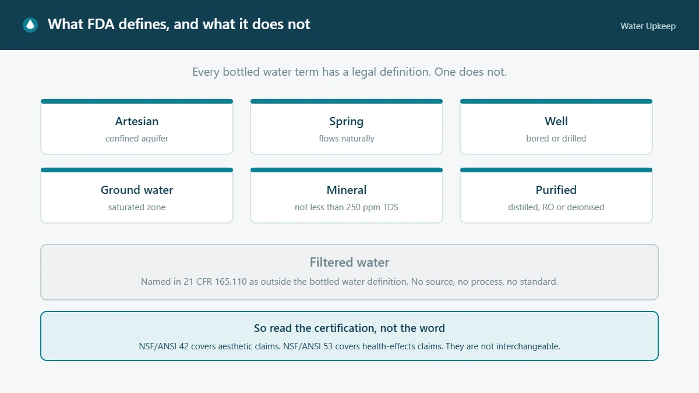This screenshot has width=699, height=393.
Task: Click the '21 CFR 165.110' sentence
Action: click(349, 282)
